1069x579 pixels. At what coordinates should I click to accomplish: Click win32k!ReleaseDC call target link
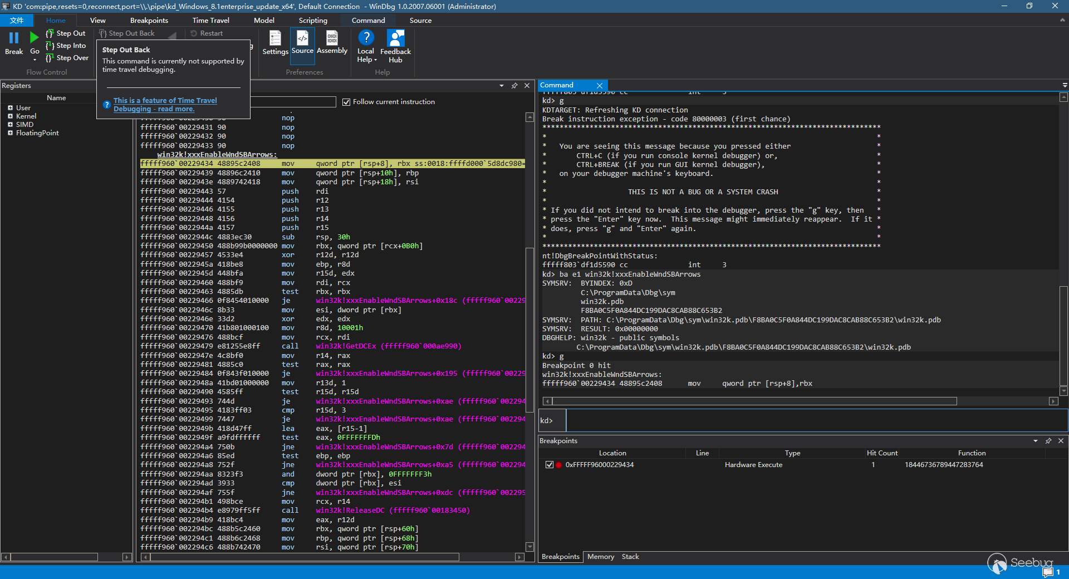[393, 511]
